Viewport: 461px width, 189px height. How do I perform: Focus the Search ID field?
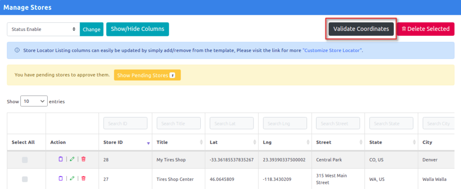pos(126,123)
